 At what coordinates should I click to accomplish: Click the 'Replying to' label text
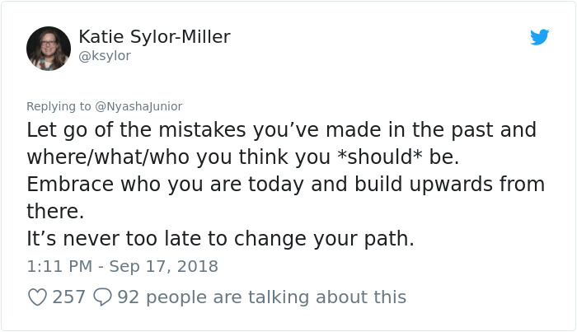[59, 106]
